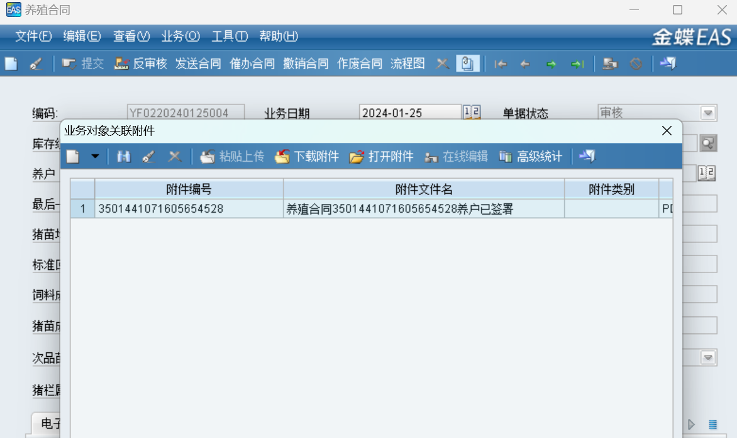737x438 pixels.
Task: Expand the 单据状态 dropdown
Action: click(709, 113)
